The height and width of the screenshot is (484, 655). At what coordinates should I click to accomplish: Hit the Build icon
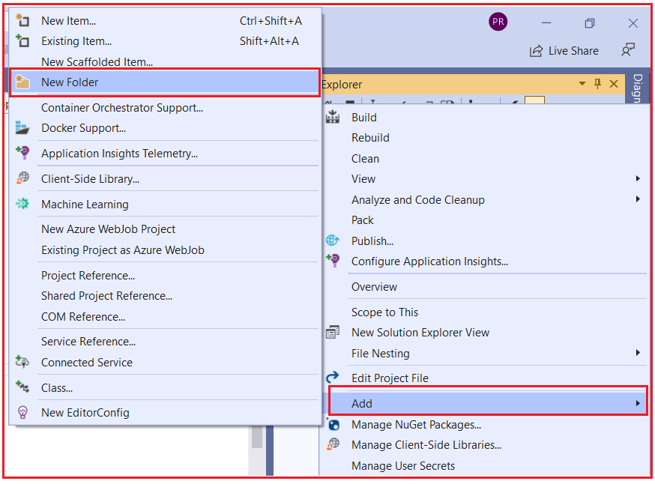(333, 117)
